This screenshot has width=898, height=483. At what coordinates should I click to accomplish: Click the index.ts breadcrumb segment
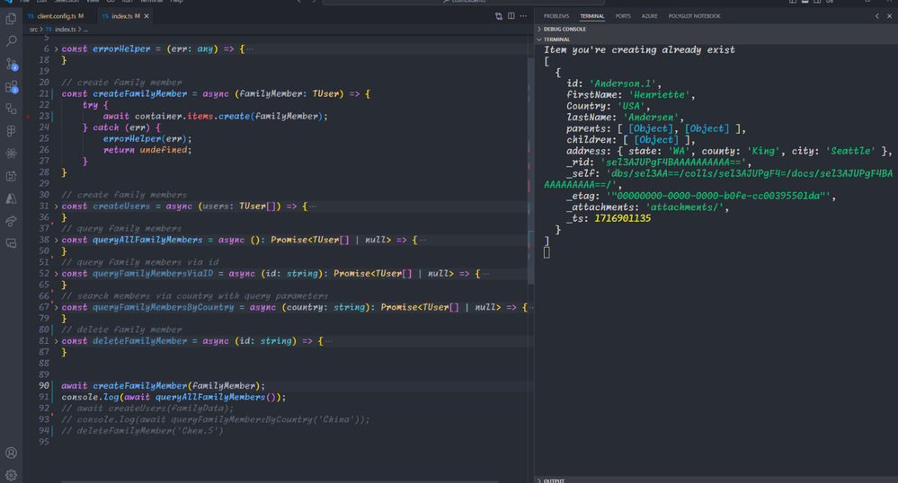(65, 30)
